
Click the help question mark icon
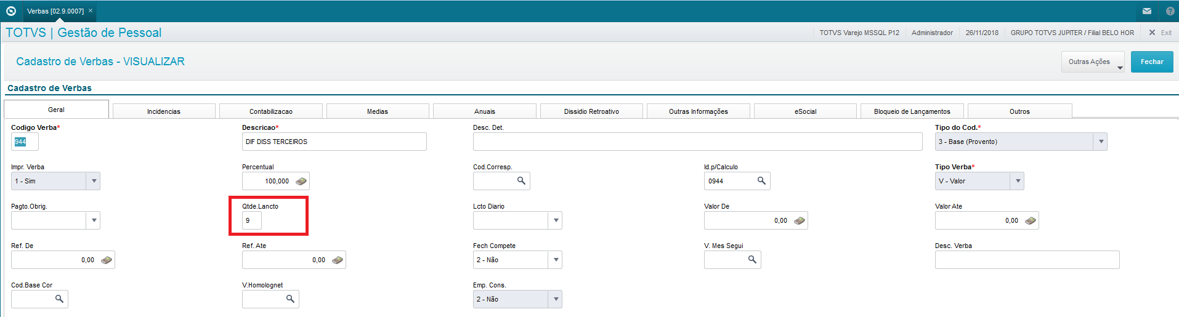pyautogui.click(x=1170, y=11)
